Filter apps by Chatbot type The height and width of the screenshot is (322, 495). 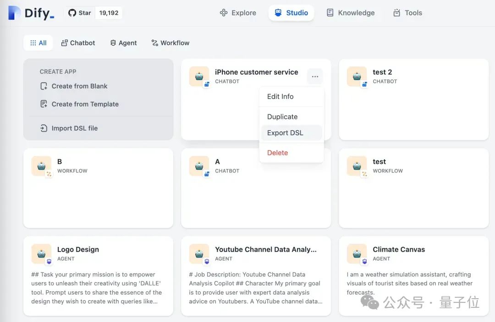(x=78, y=43)
